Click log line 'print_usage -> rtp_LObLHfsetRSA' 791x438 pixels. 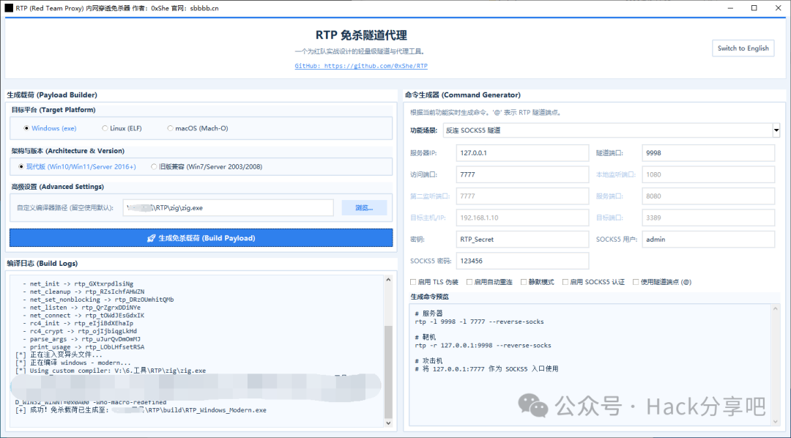(83, 347)
